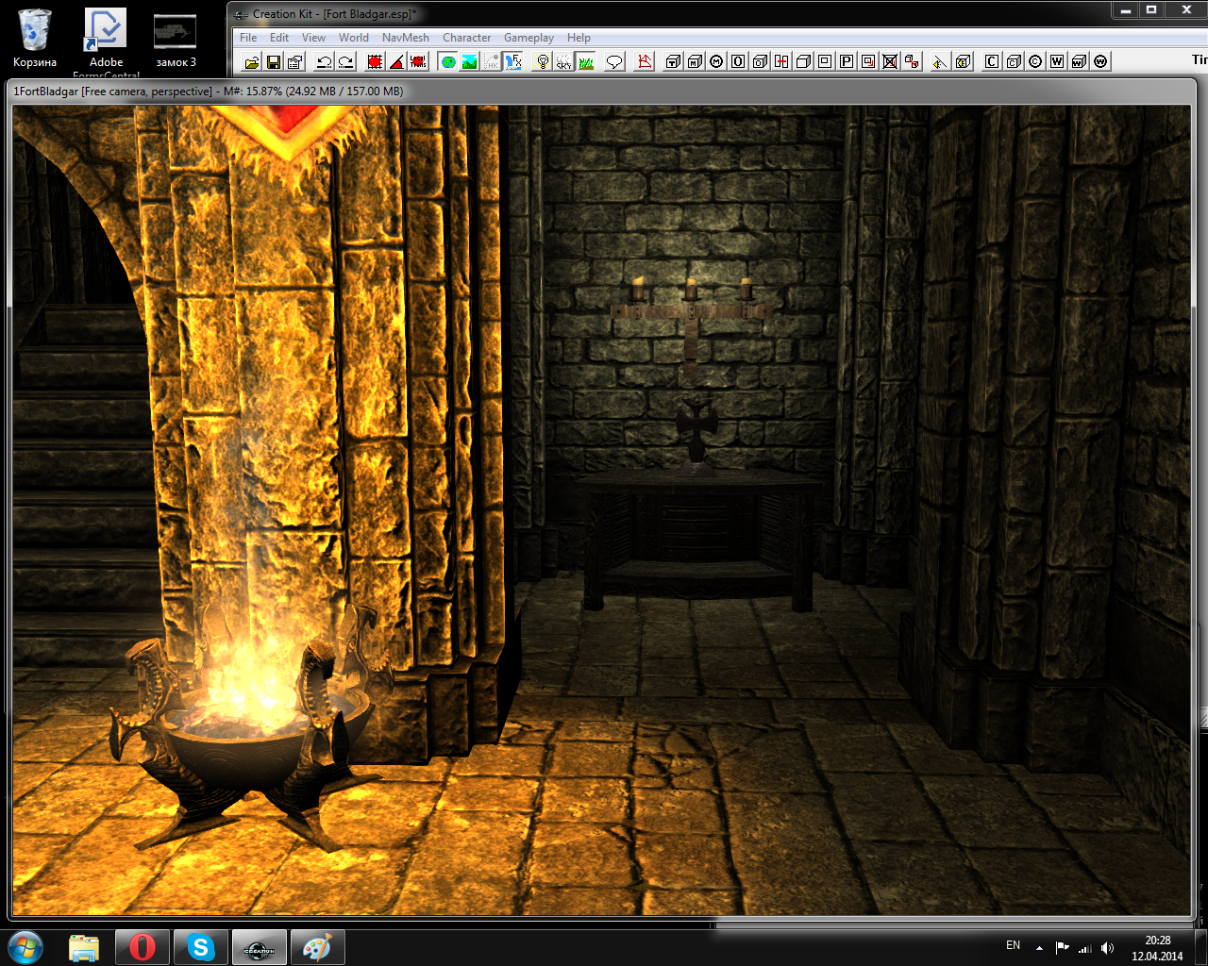Enable NavMesh editing mode icon

pyautogui.click(x=645, y=61)
